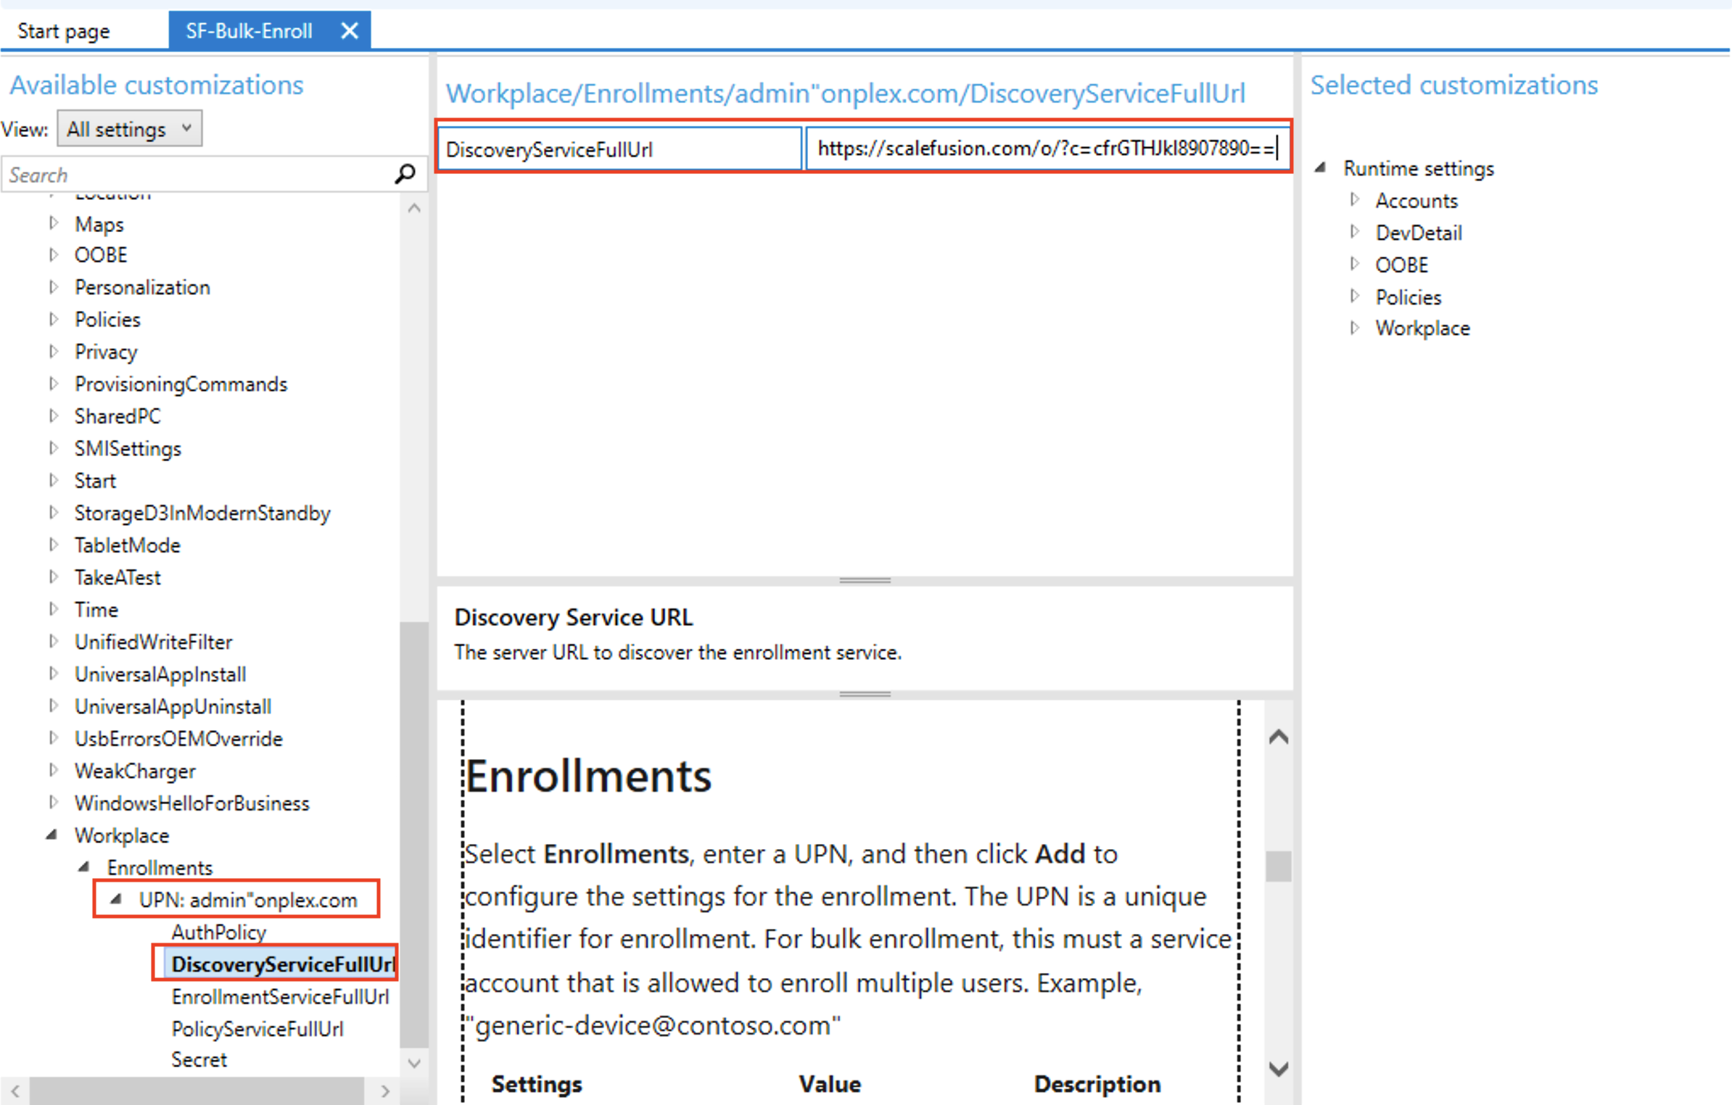Expand the TakeATest node

(53, 577)
